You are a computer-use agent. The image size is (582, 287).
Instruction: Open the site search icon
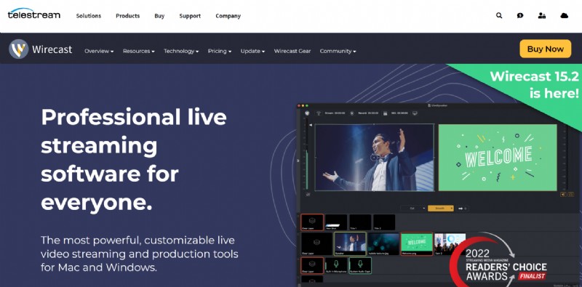coord(499,15)
